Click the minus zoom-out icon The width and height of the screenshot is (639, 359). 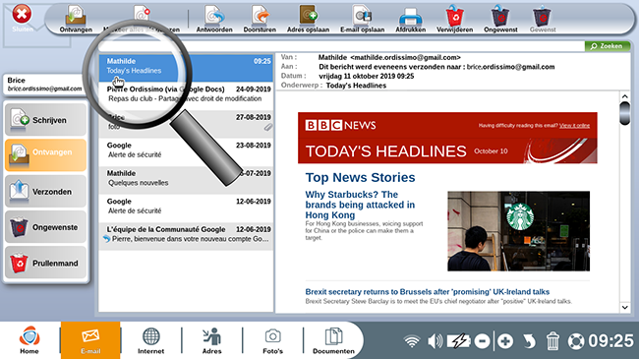point(482,341)
